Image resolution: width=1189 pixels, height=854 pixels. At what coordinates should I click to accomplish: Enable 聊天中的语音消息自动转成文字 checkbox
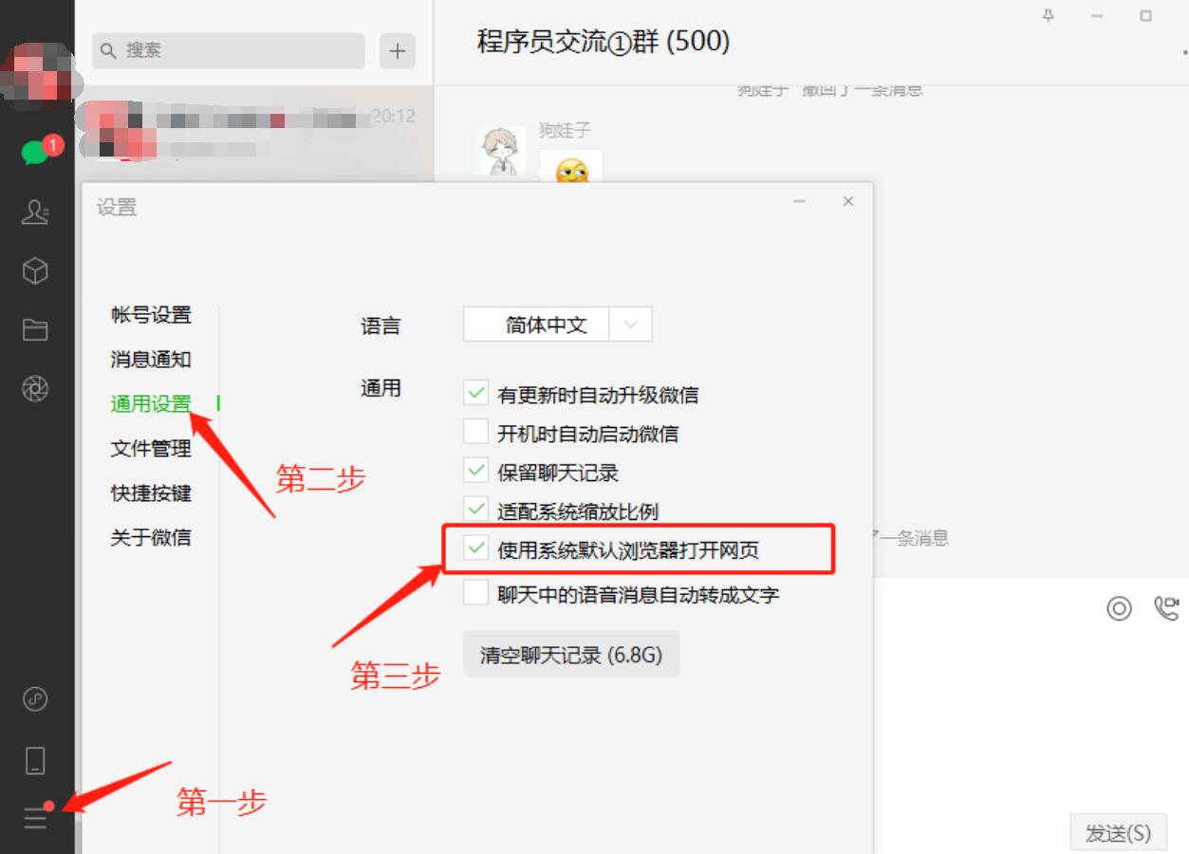point(475,593)
